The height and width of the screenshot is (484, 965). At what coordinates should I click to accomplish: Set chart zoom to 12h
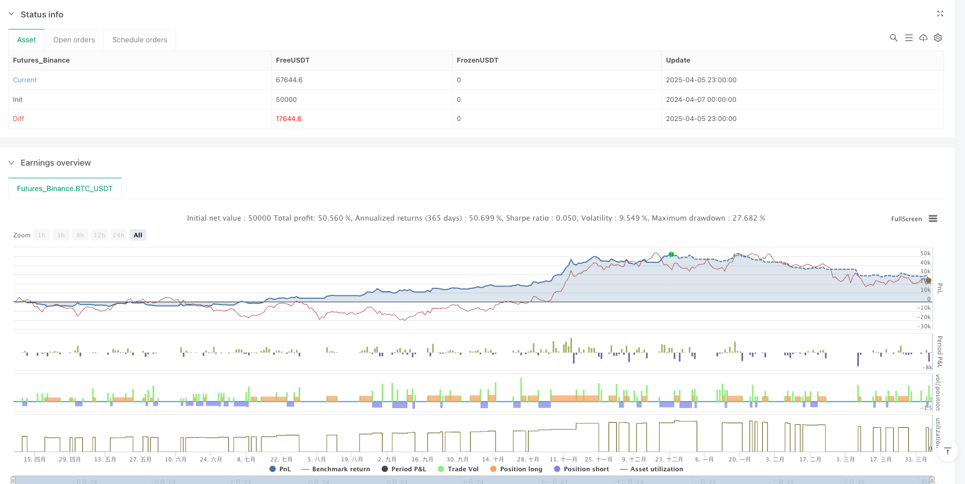100,235
